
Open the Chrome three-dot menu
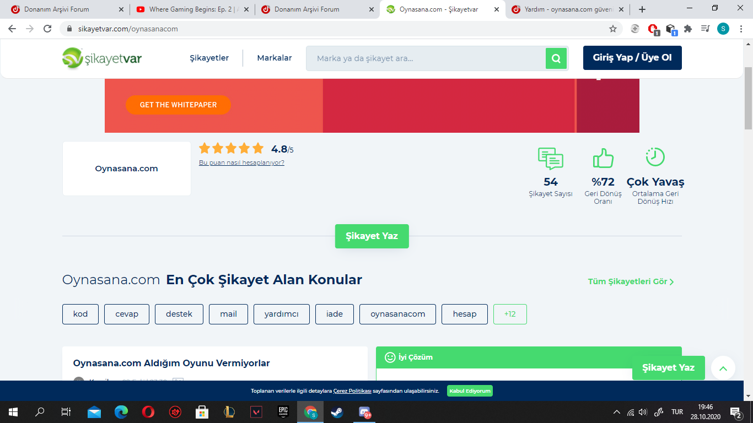coord(740,29)
